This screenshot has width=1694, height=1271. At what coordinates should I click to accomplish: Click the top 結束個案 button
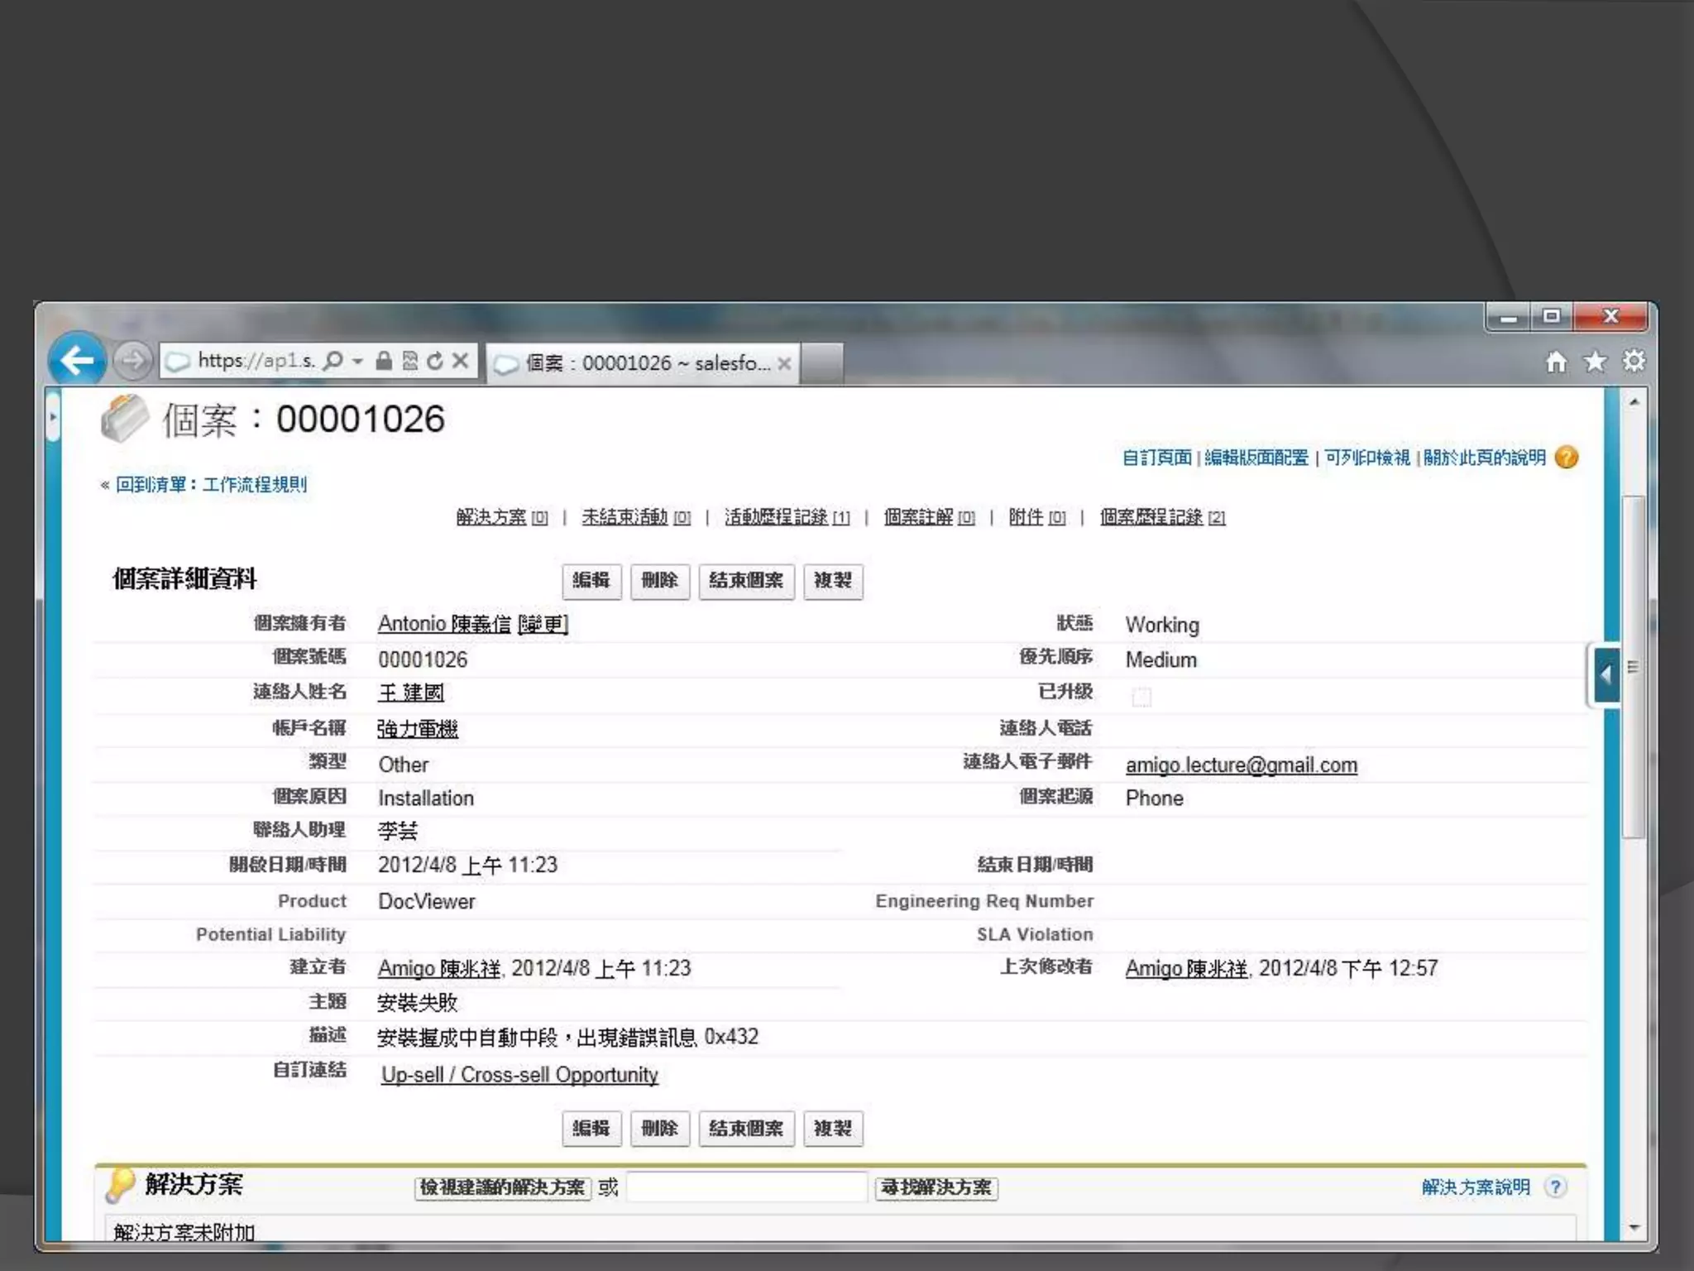click(x=745, y=580)
